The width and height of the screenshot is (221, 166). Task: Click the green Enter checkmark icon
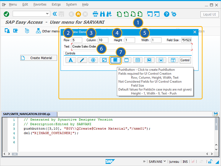tap(6, 14)
